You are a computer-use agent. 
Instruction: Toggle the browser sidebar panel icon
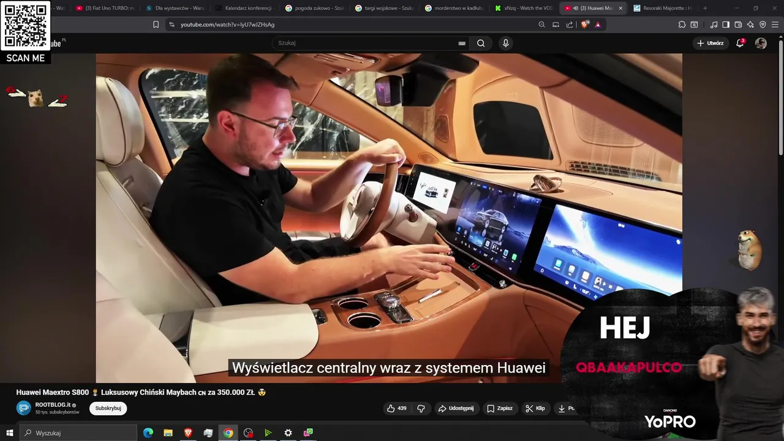[x=726, y=24]
